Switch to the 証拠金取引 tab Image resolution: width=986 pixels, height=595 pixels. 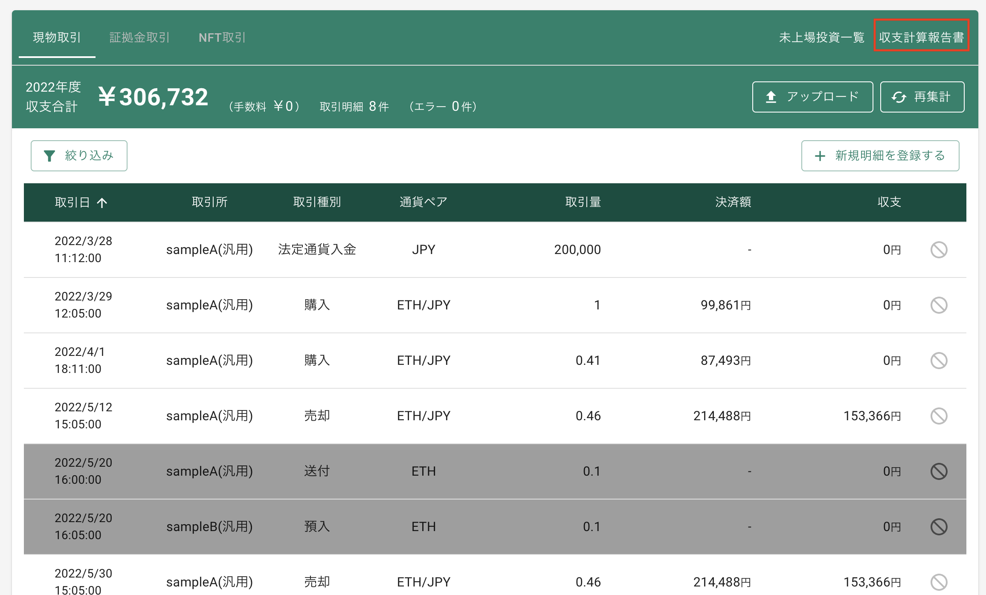click(140, 37)
